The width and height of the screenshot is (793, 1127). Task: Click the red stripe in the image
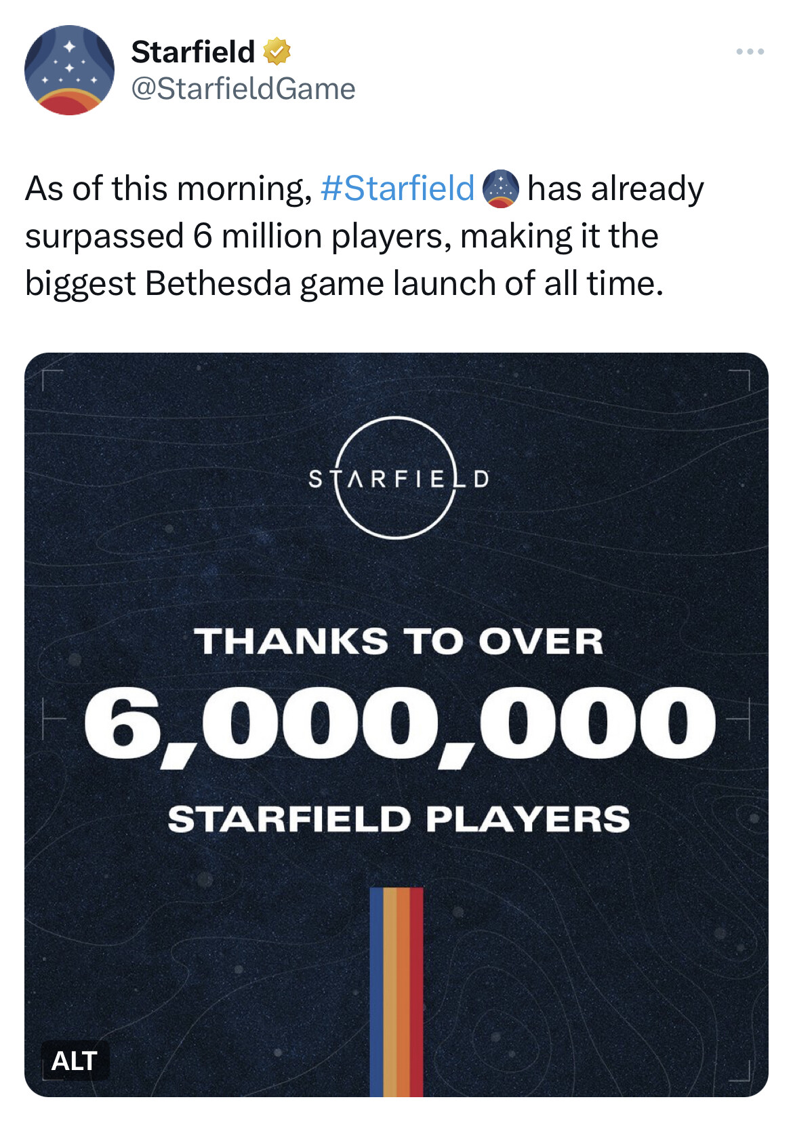pyautogui.click(x=416, y=991)
